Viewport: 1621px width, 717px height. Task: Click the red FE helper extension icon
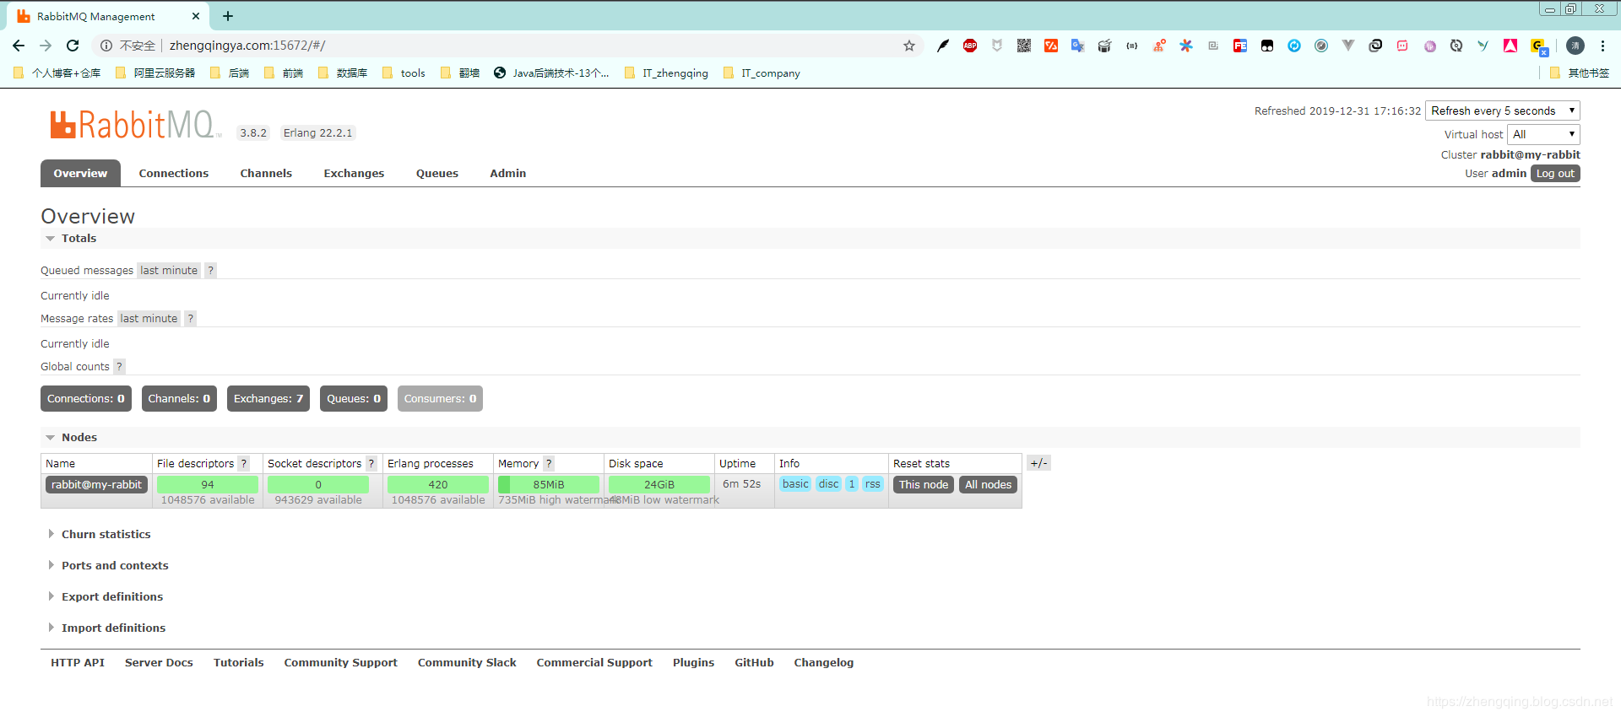click(x=1240, y=46)
